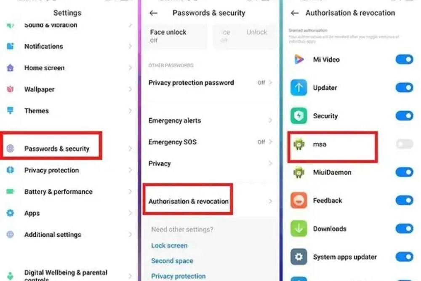
Task: Open Emergency alerts chevron arrow
Action: 270,120
